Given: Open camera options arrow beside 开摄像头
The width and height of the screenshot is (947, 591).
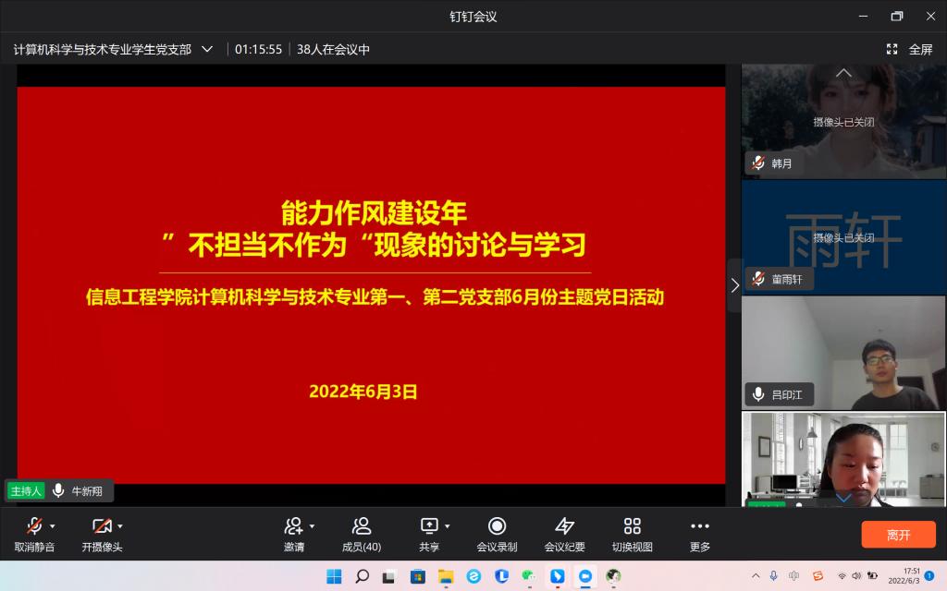Looking at the screenshot, I should point(119,526).
